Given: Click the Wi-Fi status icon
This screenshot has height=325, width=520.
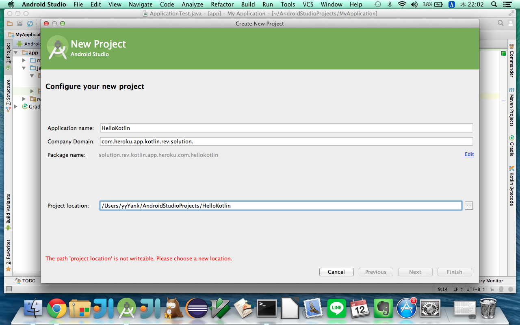Looking at the screenshot, I should click(x=402, y=4).
